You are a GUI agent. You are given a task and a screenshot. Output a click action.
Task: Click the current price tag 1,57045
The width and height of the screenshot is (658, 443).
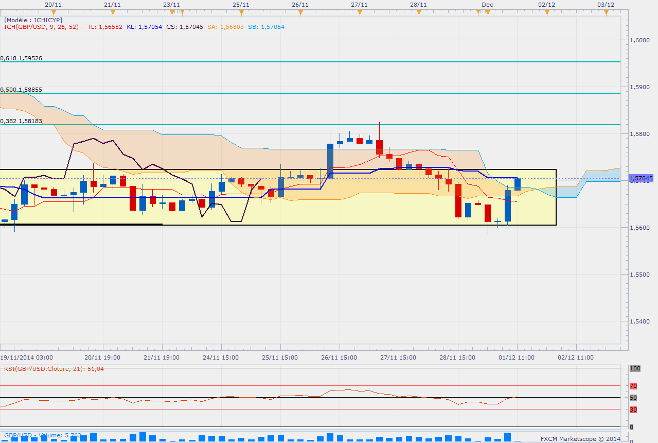[x=642, y=178]
